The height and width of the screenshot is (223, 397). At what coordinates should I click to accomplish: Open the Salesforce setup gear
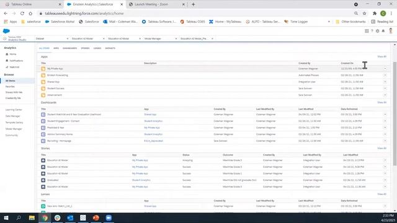pos(378,31)
